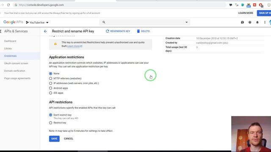
Task: Open Credentials in the sidebar
Action: coord(10,56)
